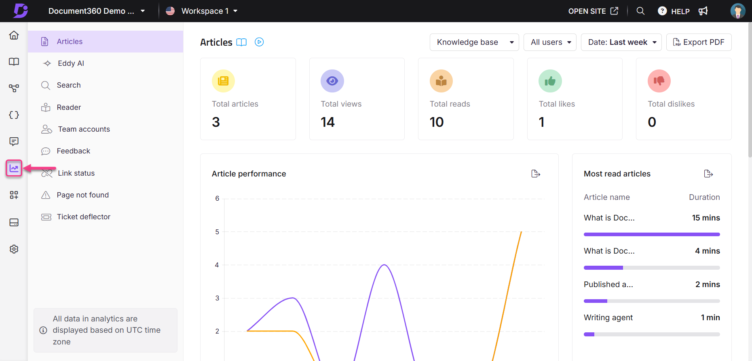The image size is (752, 361).
Task: Open the API documentation braces icon
Action: pyautogui.click(x=14, y=115)
